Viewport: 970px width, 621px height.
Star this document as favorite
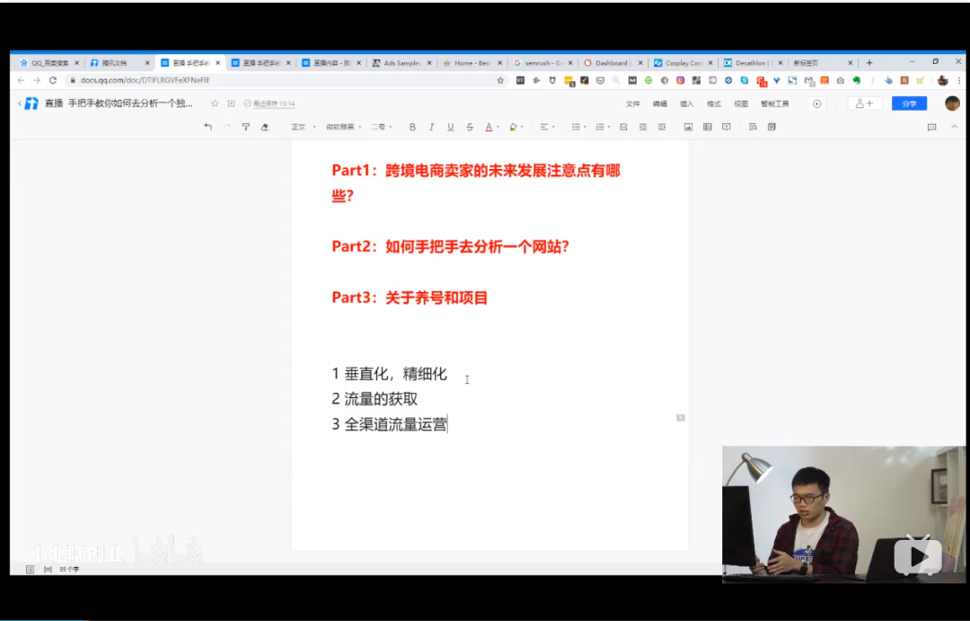pos(215,103)
